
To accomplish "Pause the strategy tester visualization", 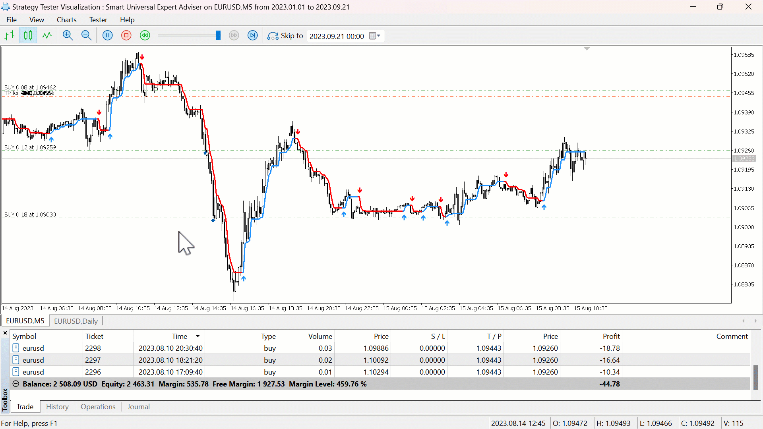I will [x=107, y=36].
